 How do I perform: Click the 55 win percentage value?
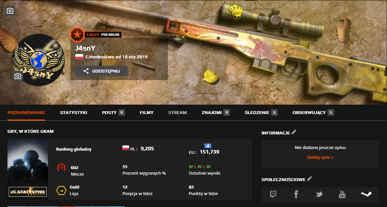(x=125, y=167)
